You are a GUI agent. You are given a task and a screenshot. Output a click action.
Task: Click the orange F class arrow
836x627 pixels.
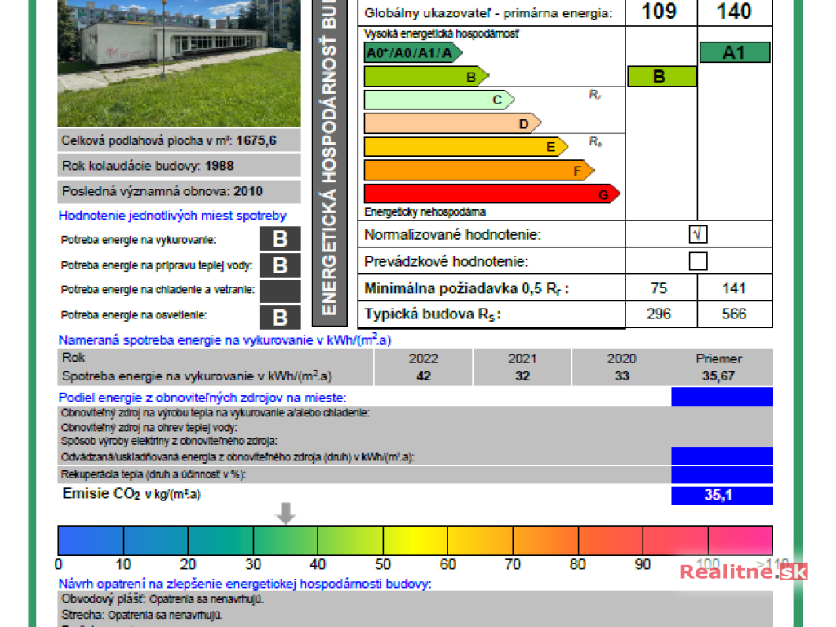coord(479,171)
